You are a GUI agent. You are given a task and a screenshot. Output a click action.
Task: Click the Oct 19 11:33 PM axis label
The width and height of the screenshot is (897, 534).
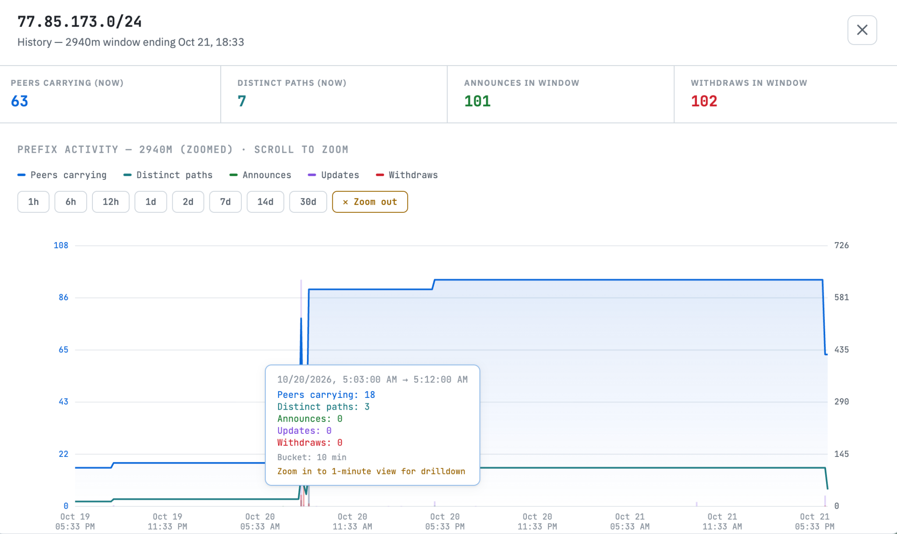167,521
